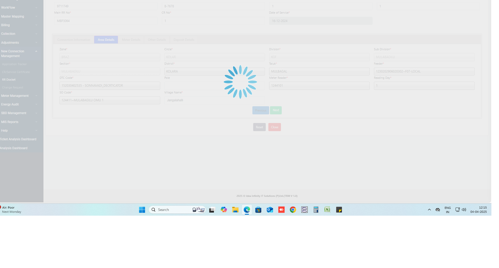The image size is (499, 268).
Task: Open the Calculator taskbar icon
Action: [x=316, y=210]
